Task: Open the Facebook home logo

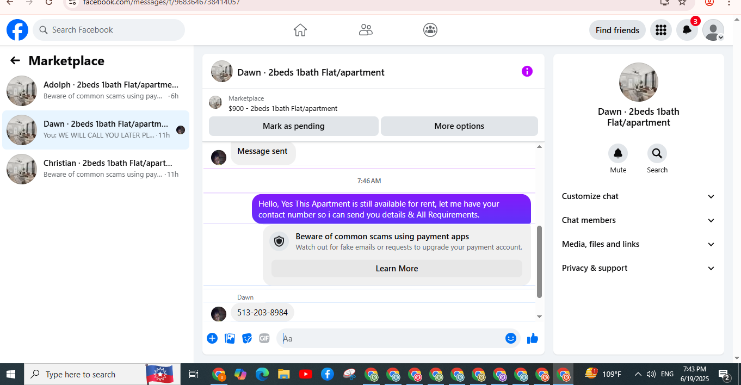Action: (x=17, y=30)
